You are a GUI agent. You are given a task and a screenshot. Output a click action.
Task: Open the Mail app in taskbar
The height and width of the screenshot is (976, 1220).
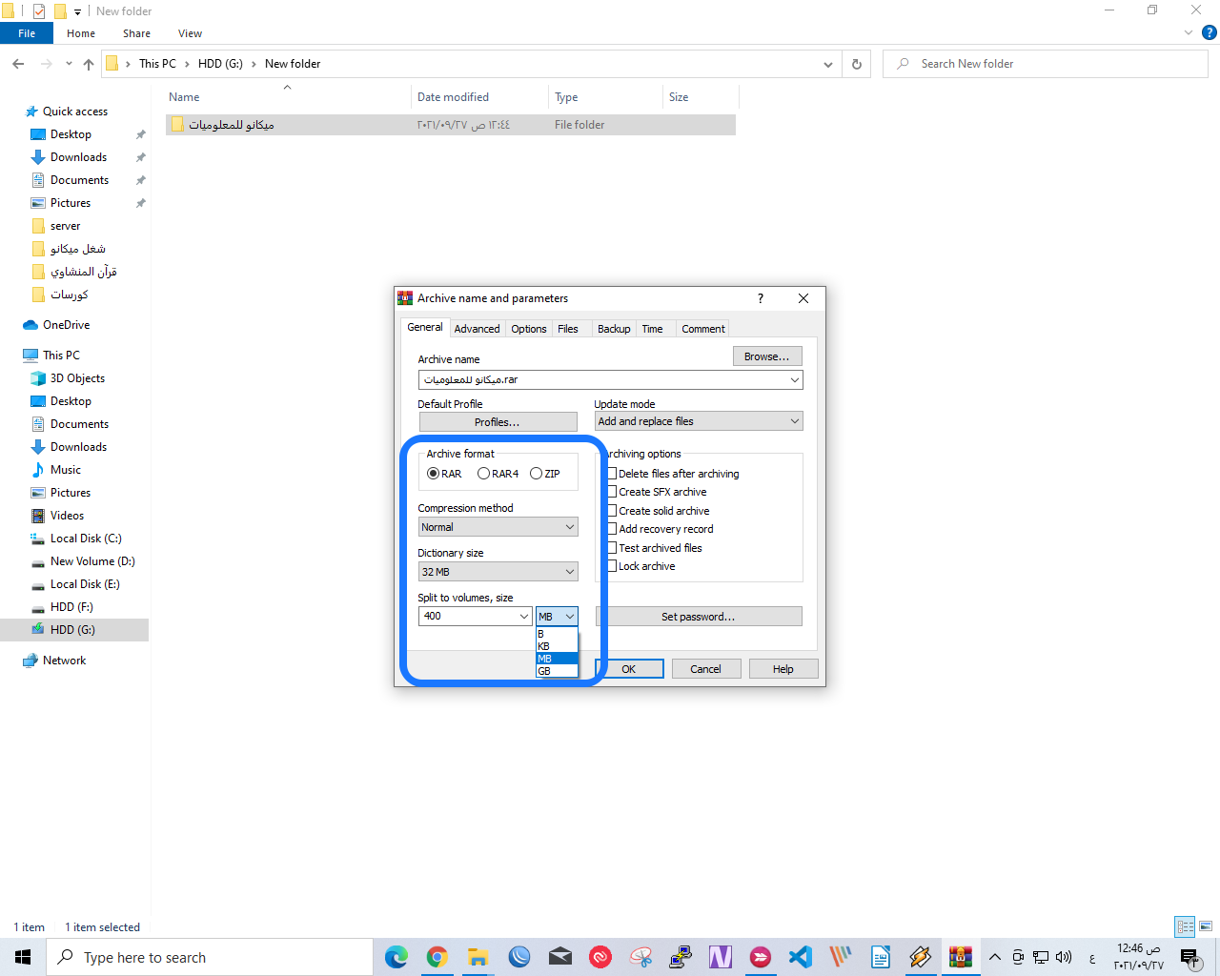[560, 957]
